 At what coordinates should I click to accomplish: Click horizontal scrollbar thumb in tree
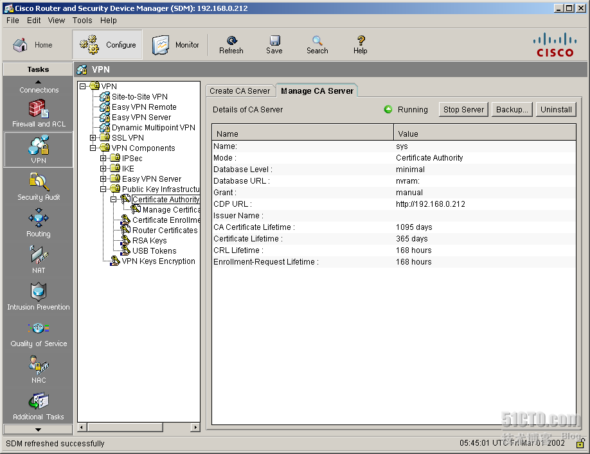(125, 427)
